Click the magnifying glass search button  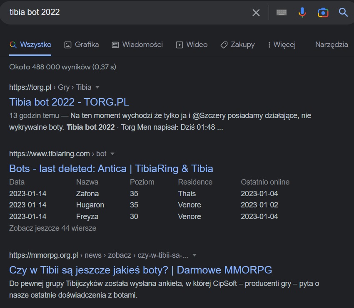click(343, 12)
